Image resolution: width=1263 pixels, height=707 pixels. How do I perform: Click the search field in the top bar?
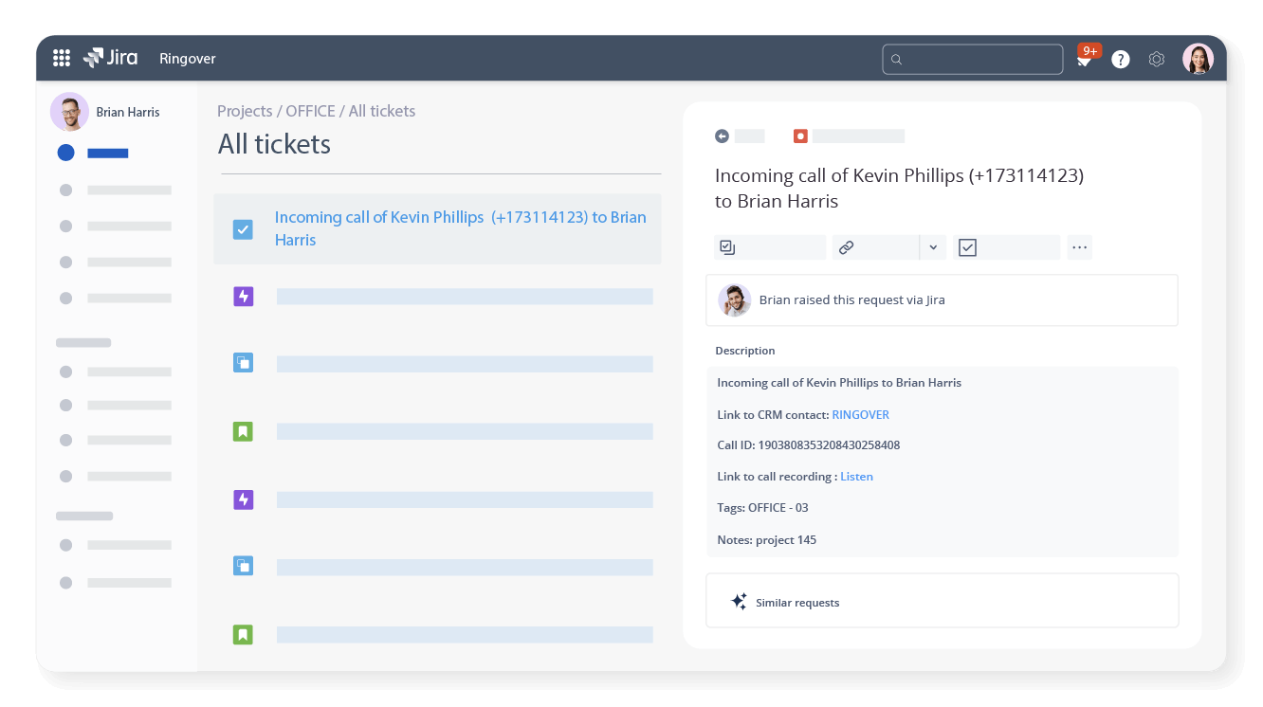[x=973, y=58]
